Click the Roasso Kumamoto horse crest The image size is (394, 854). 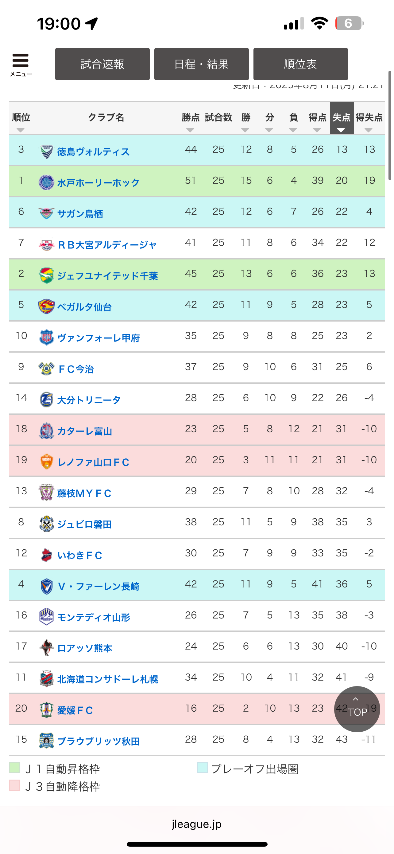point(46,648)
